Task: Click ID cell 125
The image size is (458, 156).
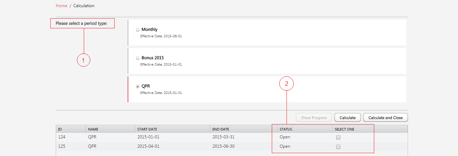Action: click(62, 146)
